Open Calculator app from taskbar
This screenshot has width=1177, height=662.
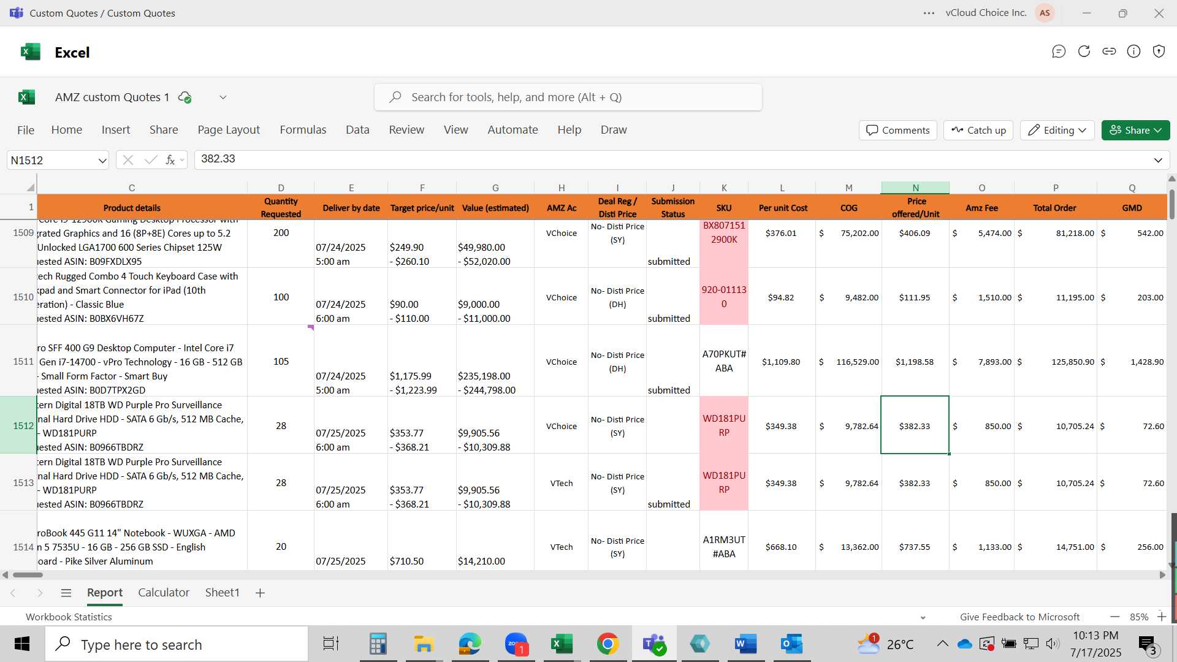pos(378,644)
